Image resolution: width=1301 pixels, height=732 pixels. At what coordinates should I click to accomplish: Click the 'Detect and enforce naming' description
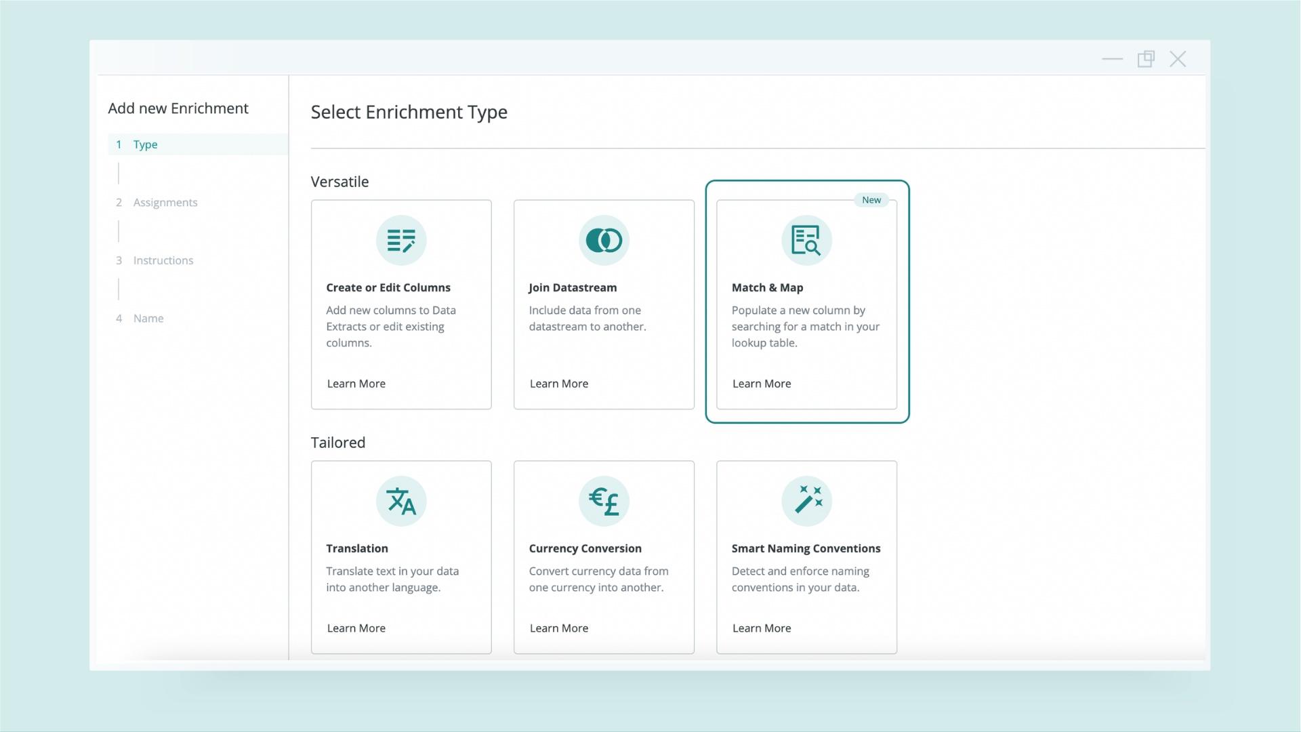pos(800,579)
